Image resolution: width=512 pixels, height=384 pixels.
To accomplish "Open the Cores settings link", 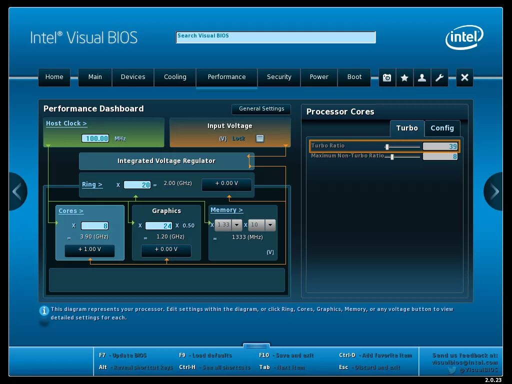I will pos(71,211).
